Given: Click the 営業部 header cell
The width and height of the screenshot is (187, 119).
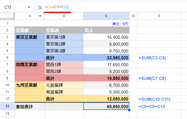Looking at the screenshot, I should [x=30, y=30].
